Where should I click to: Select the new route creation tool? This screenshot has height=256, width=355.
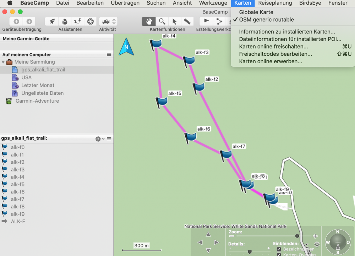pos(219,22)
